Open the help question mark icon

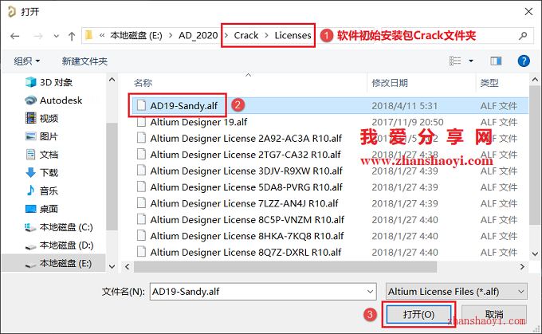[524, 61]
